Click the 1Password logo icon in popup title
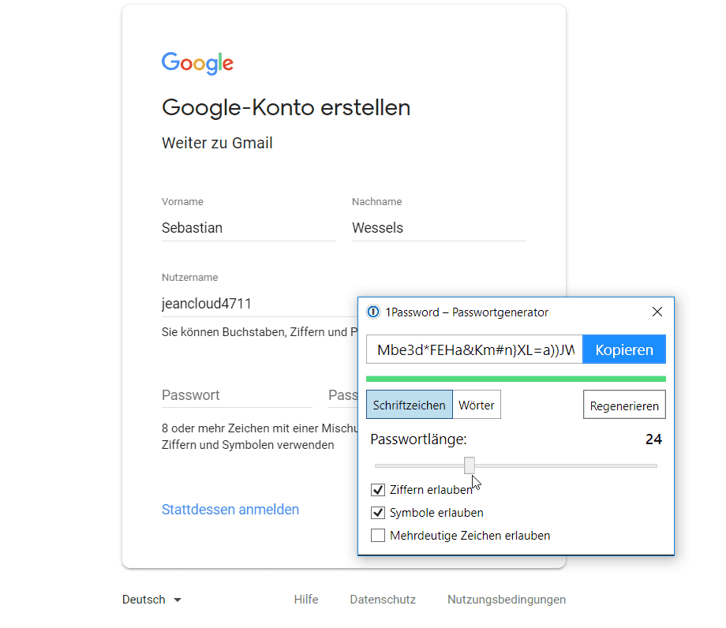Viewport: 726px width, 628px height. coord(373,312)
